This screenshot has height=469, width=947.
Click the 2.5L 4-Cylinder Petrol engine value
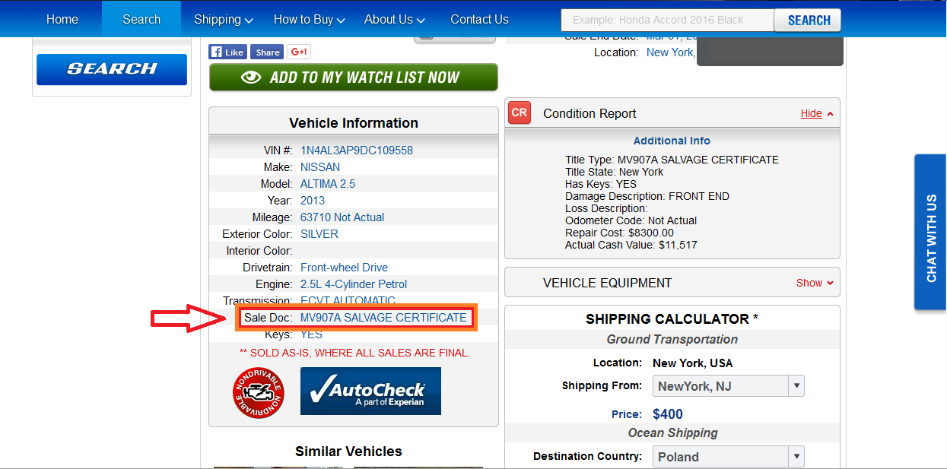[x=354, y=284]
